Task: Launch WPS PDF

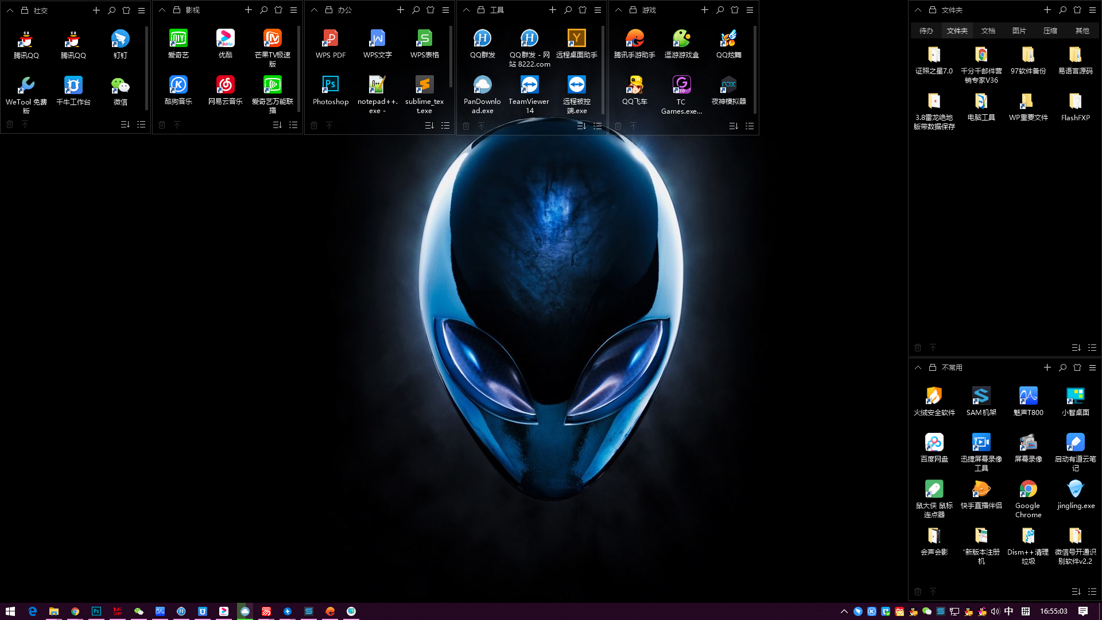Action: pos(330,44)
